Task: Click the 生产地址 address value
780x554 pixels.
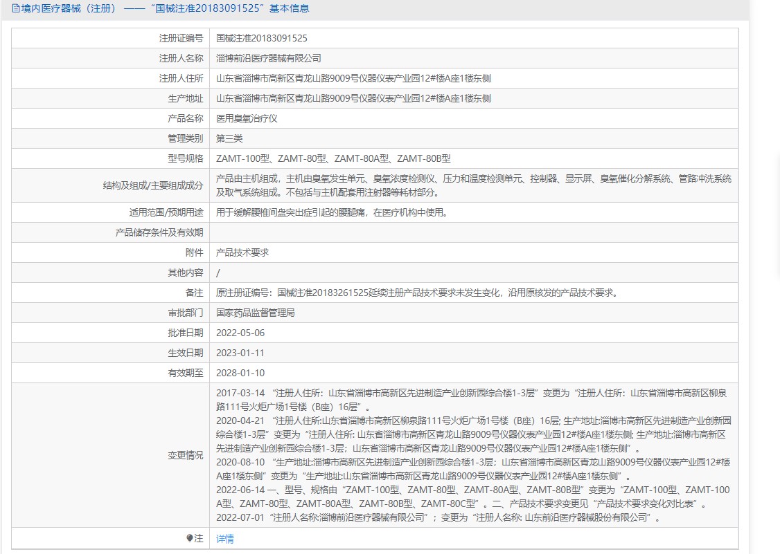Action: pyautogui.click(x=354, y=98)
